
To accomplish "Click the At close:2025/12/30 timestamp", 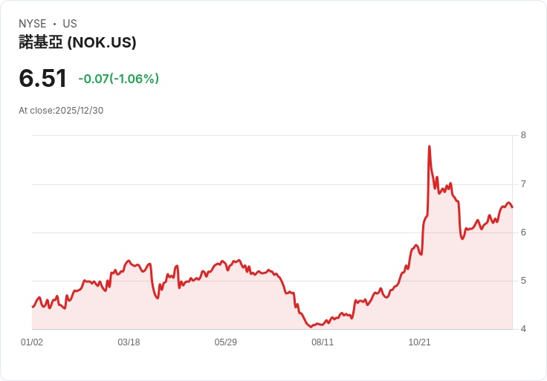I will [61, 111].
